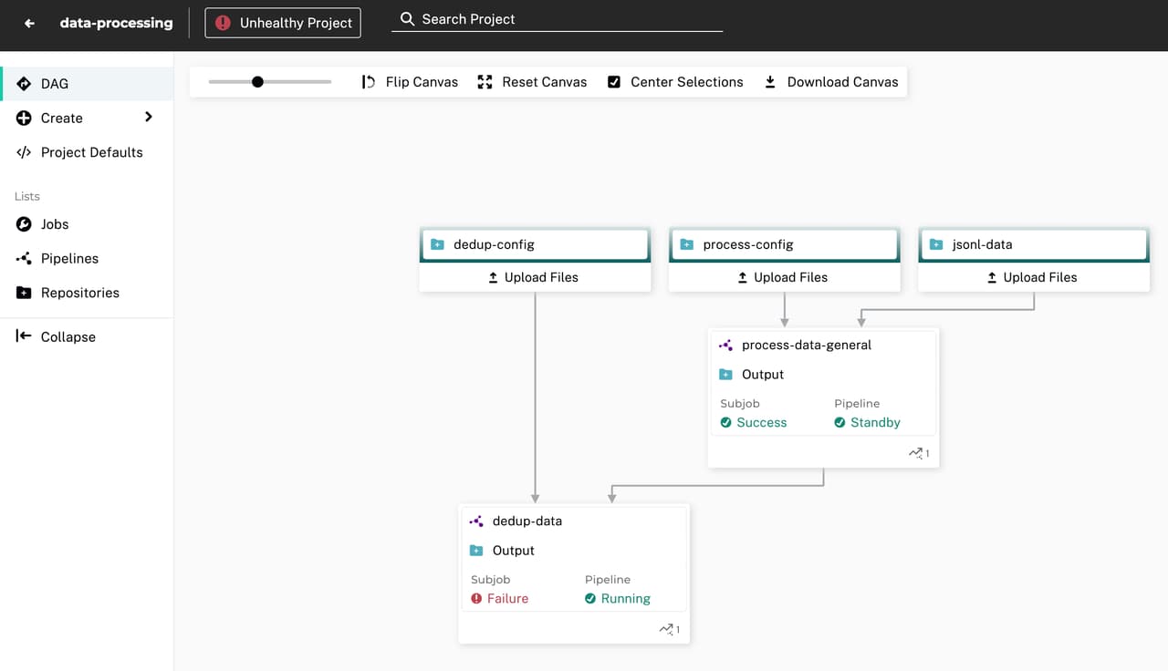This screenshot has height=671, width=1168.
Task: Click the Success status check icon
Action: [x=725, y=423]
